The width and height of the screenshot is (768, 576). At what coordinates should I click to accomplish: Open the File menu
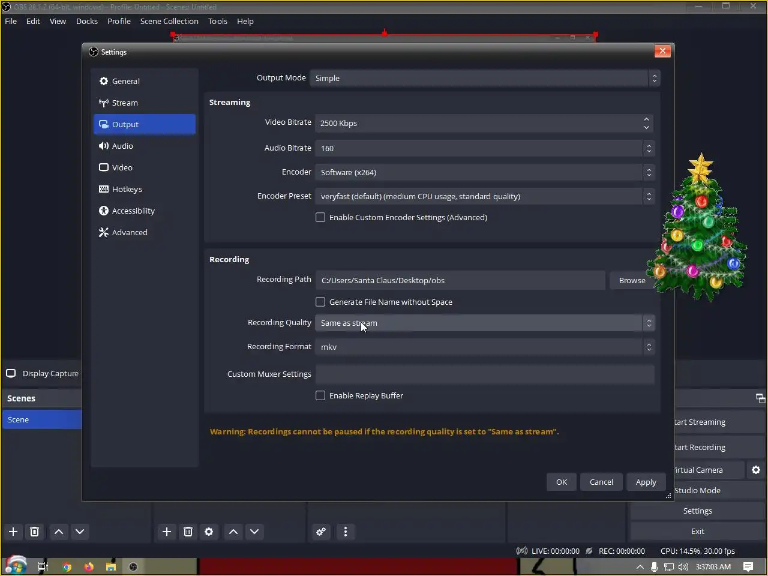pos(11,21)
